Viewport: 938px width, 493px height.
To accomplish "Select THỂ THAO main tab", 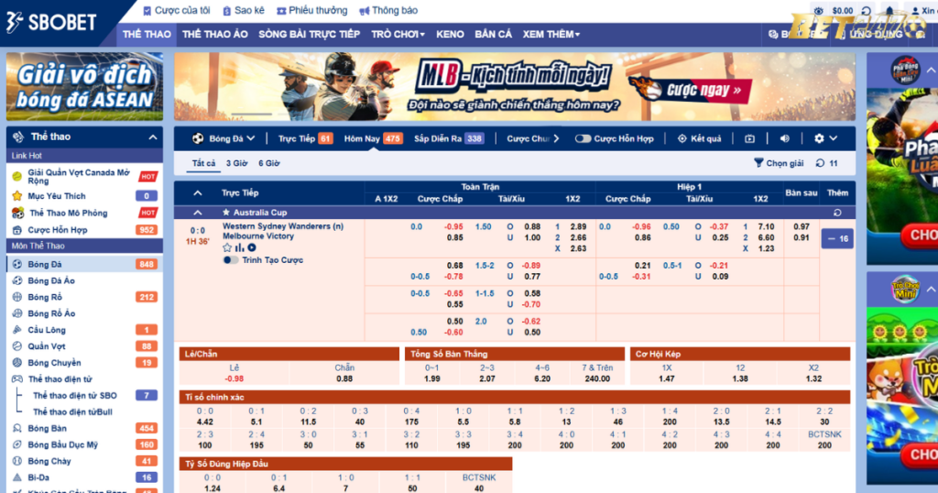I will [147, 34].
